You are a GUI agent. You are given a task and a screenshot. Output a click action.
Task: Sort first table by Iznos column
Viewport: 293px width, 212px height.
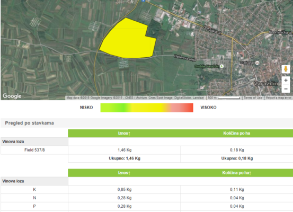point(125,133)
